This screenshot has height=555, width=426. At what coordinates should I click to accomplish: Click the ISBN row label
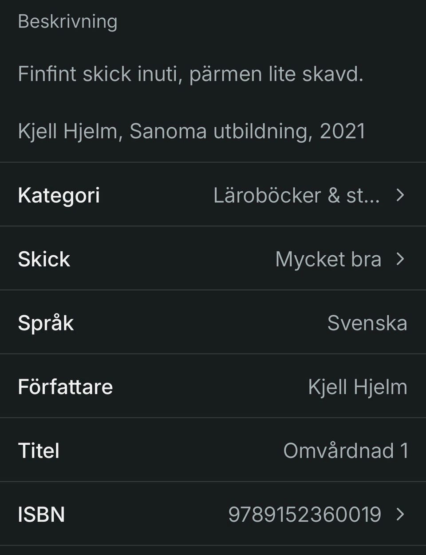[x=41, y=514]
